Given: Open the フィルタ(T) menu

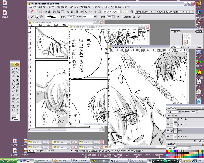Looking at the screenshot, I should click(96, 7).
